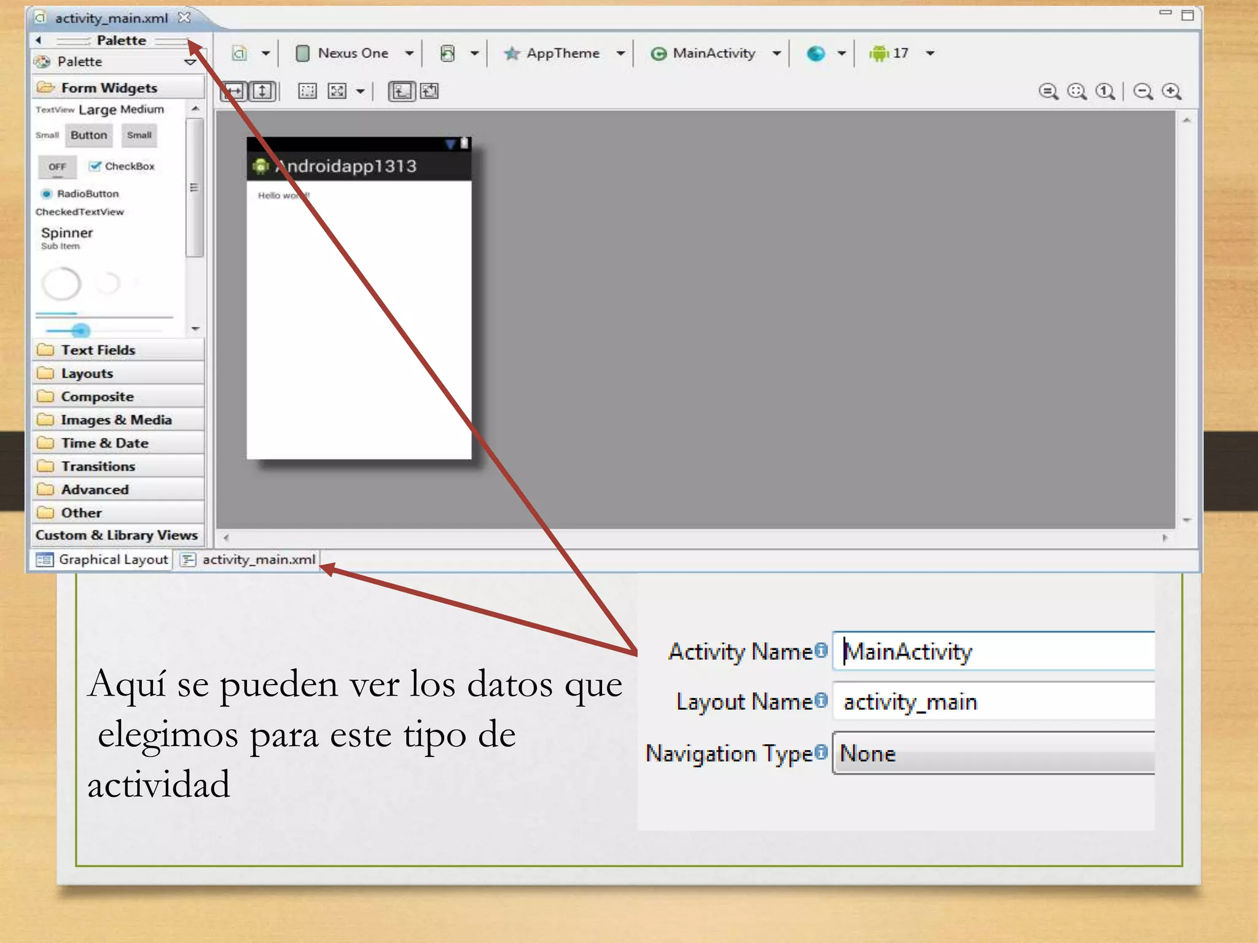The image size is (1258, 943).
Task: Click the Nexus One device icon
Action: pos(302,53)
